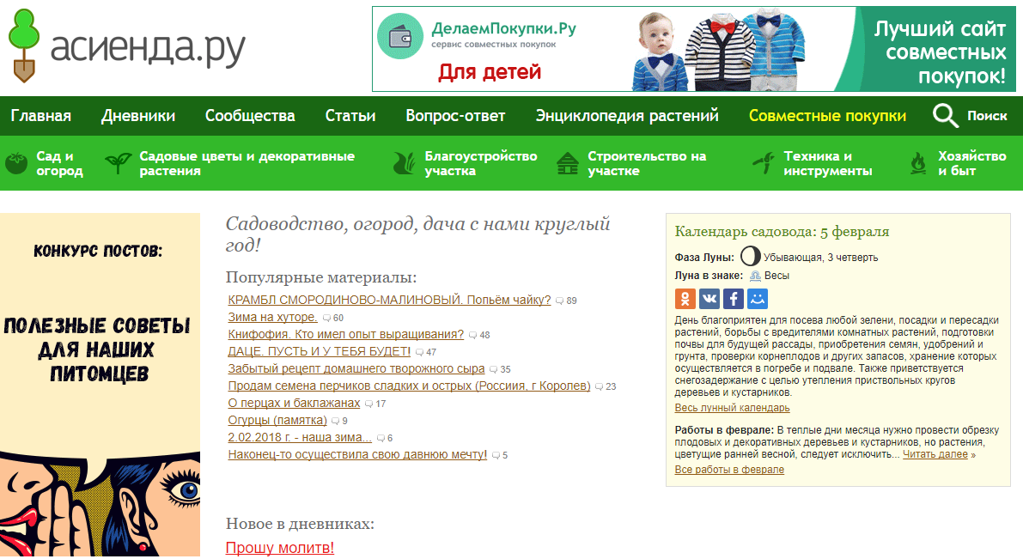1023x559 pixels.
Task: Share via the Facebook icon
Action: tap(734, 299)
